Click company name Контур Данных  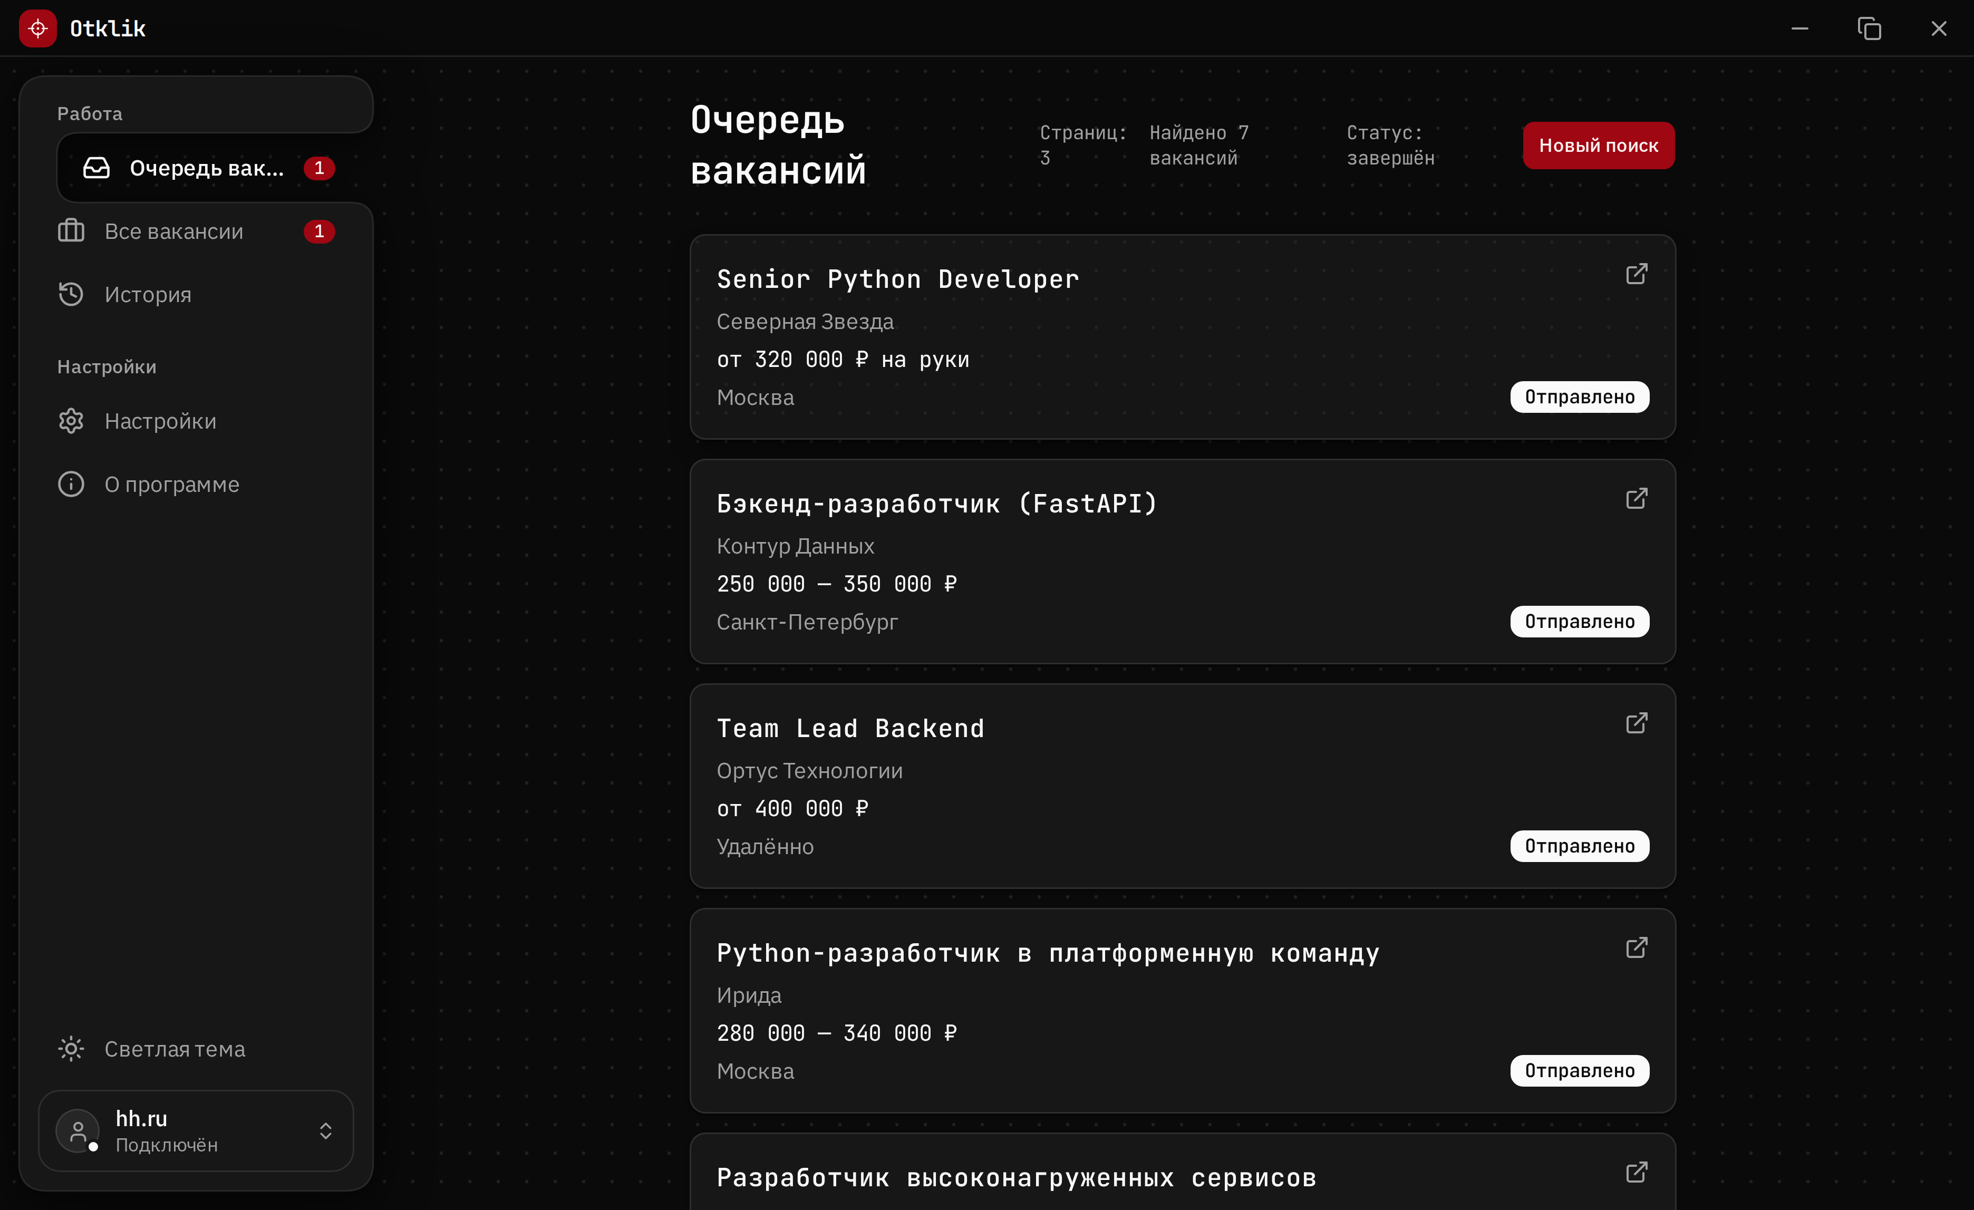795,546
